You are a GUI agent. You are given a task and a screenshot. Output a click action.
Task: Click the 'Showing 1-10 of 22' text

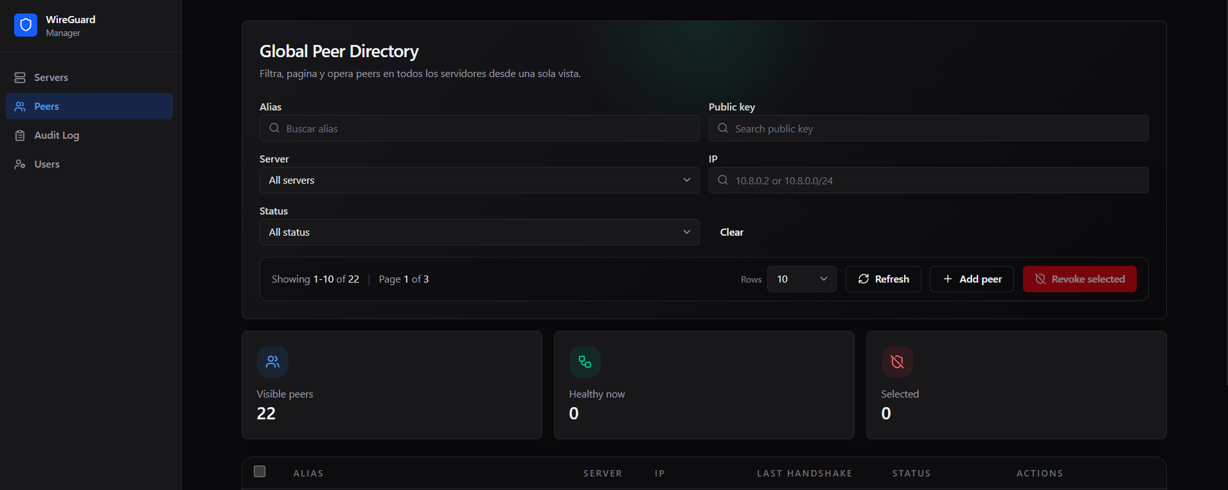coord(316,279)
